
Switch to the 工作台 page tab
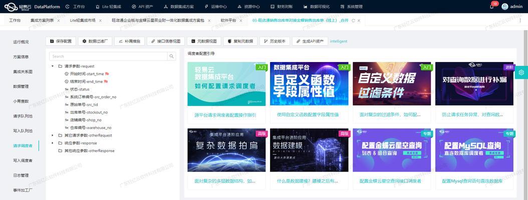(x=15, y=20)
